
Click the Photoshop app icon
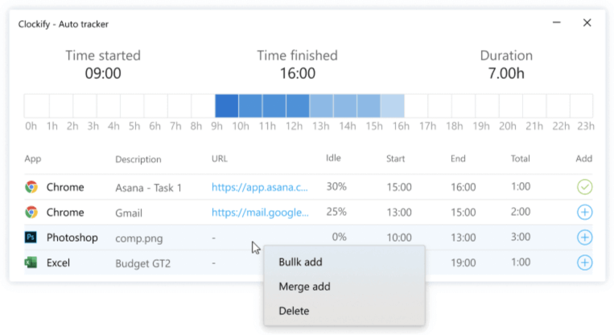pos(31,237)
